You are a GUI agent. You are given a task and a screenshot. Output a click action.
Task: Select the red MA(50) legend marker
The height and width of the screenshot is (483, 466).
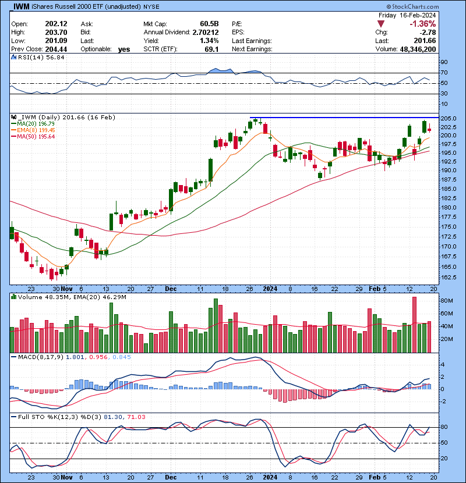click(x=13, y=137)
